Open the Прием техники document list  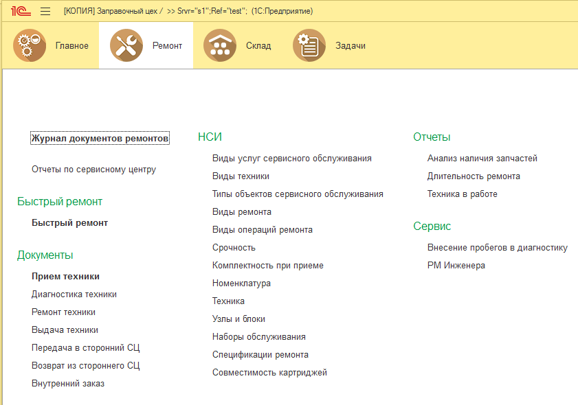pyautogui.click(x=65, y=277)
